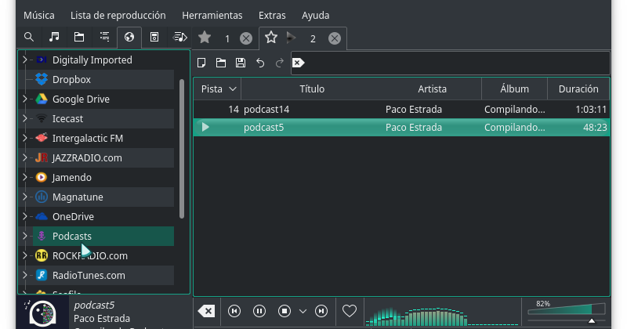Expand the Icecast node
Screen dimensions: 627x329
[25, 118]
